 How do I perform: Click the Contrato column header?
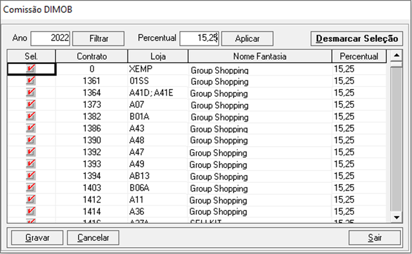[92, 56]
